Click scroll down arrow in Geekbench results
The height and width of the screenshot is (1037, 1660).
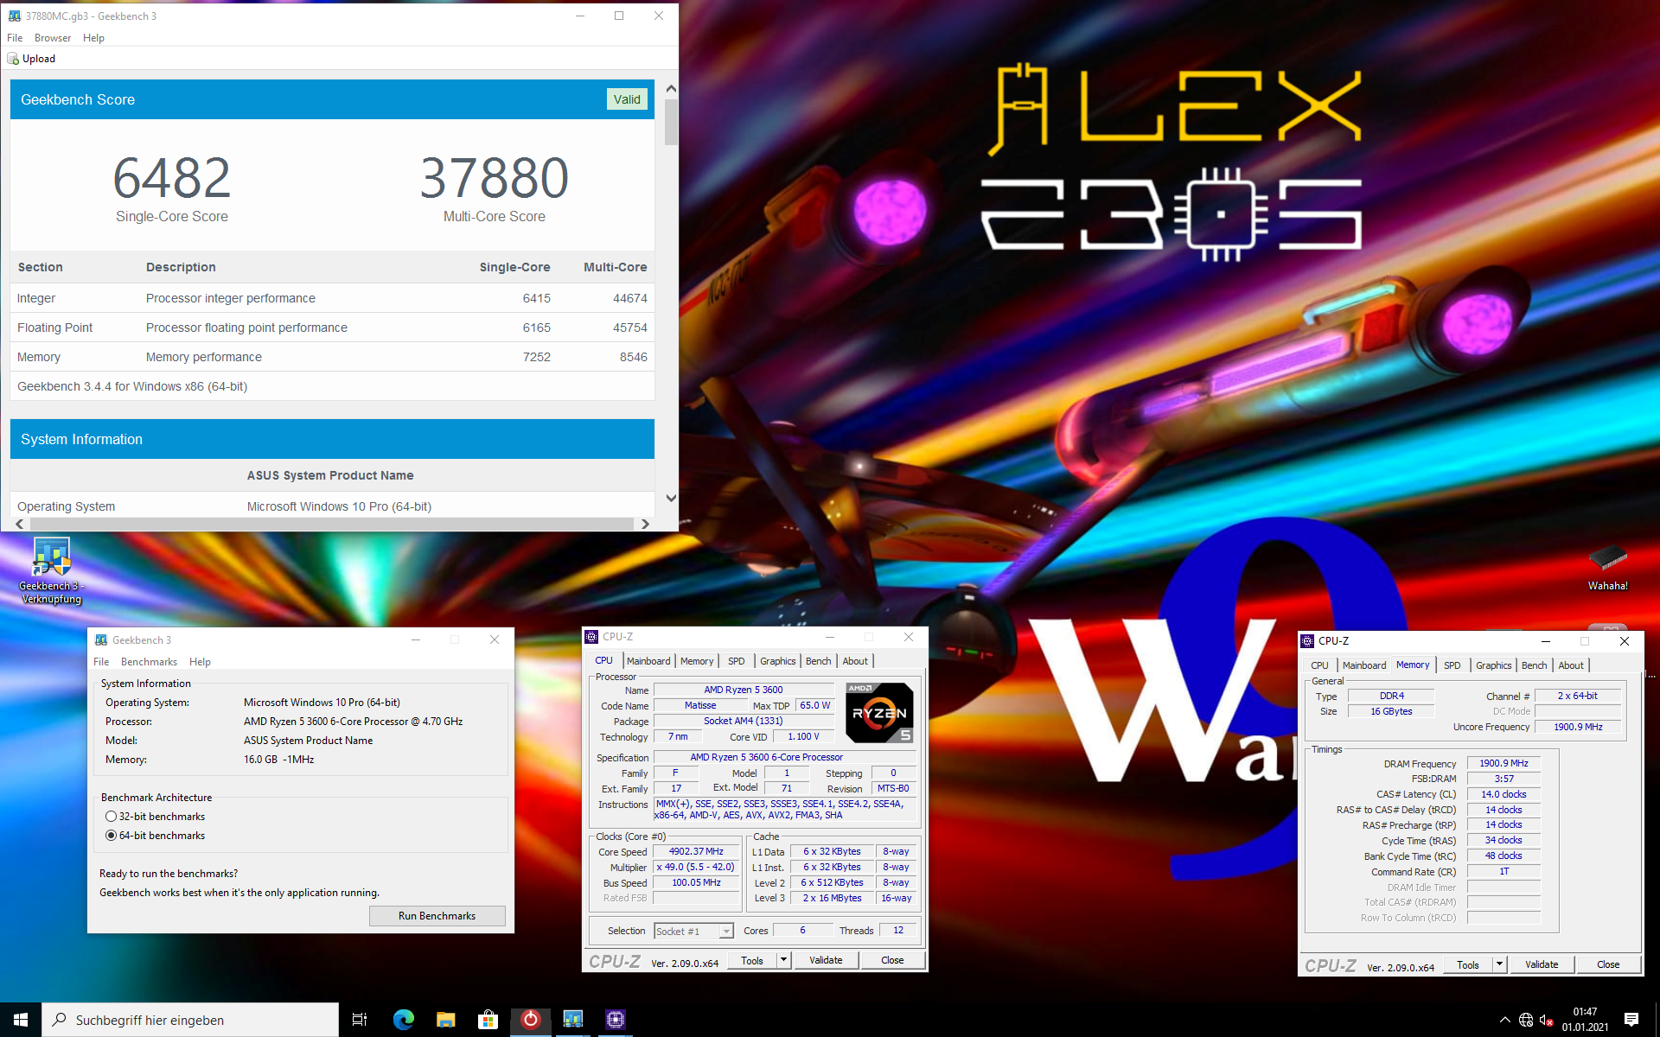tap(671, 499)
